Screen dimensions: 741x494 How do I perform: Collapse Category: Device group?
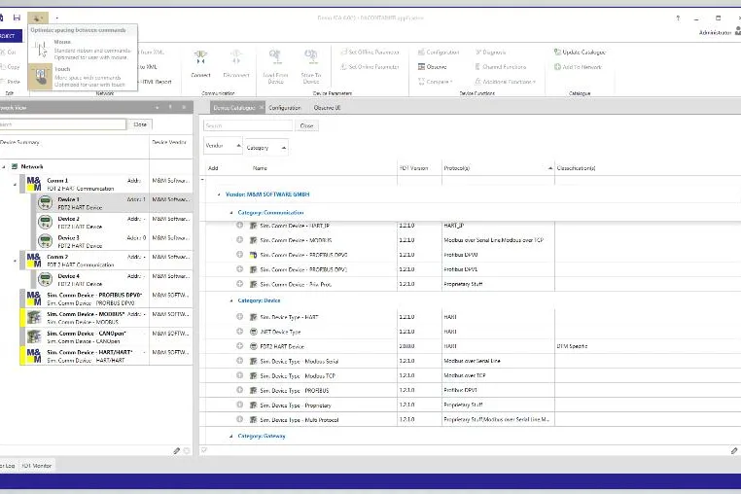(x=231, y=300)
